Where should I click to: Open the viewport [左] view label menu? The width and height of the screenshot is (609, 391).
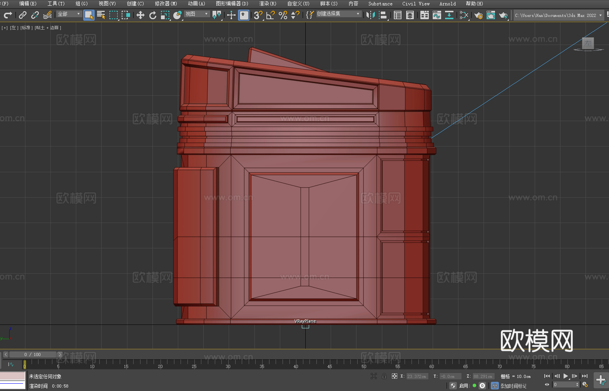[x=14, y=28]
